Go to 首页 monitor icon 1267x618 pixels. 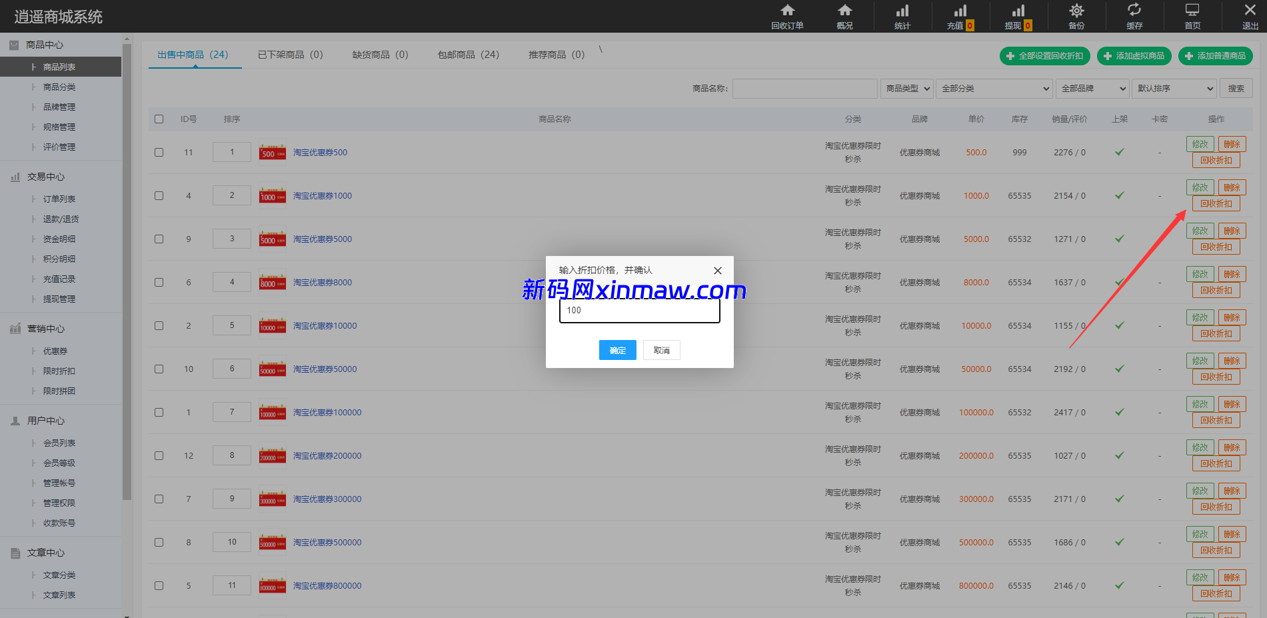click(1192, 11)
